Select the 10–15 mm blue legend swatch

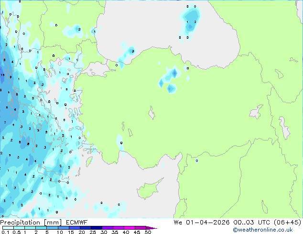pyautogui.click(x=63, y=228)
